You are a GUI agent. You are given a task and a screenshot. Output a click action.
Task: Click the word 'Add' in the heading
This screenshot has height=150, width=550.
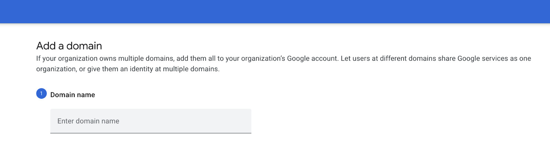pos(46,46)
